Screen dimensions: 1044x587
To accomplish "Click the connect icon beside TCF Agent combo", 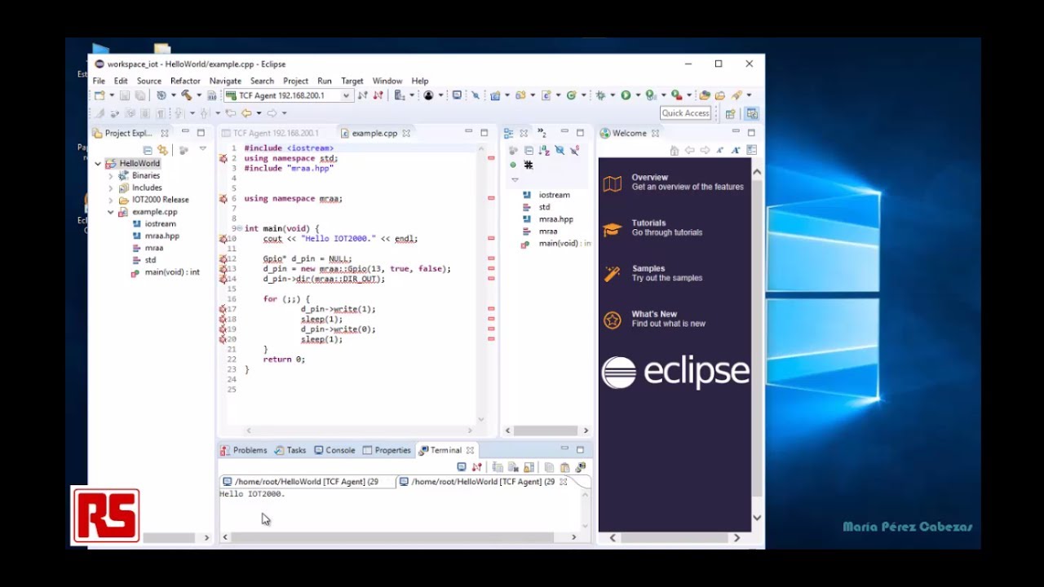I will (x=362, y=95).
